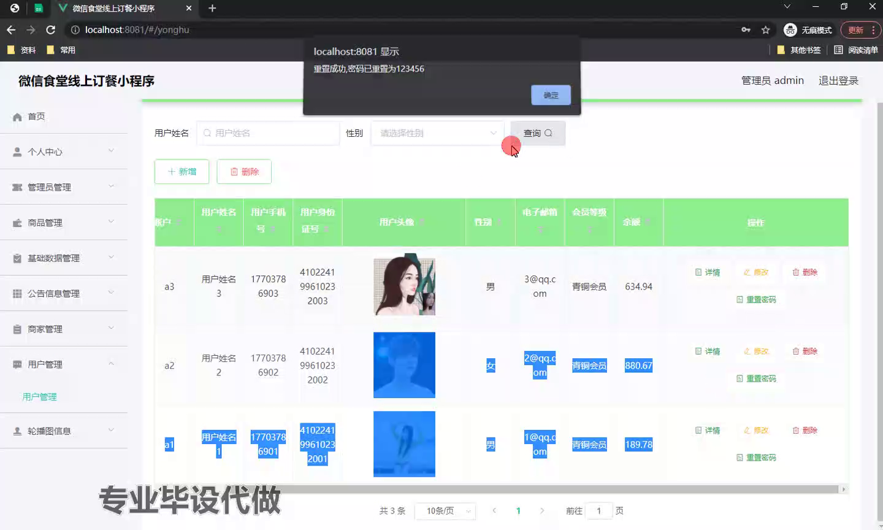Viewport: 883px width, 530px height.
Task: Expand the 商品管理 menu
Action: click(64, 223)
